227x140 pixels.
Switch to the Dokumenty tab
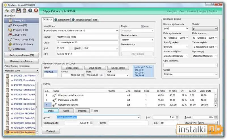(62, 20)
